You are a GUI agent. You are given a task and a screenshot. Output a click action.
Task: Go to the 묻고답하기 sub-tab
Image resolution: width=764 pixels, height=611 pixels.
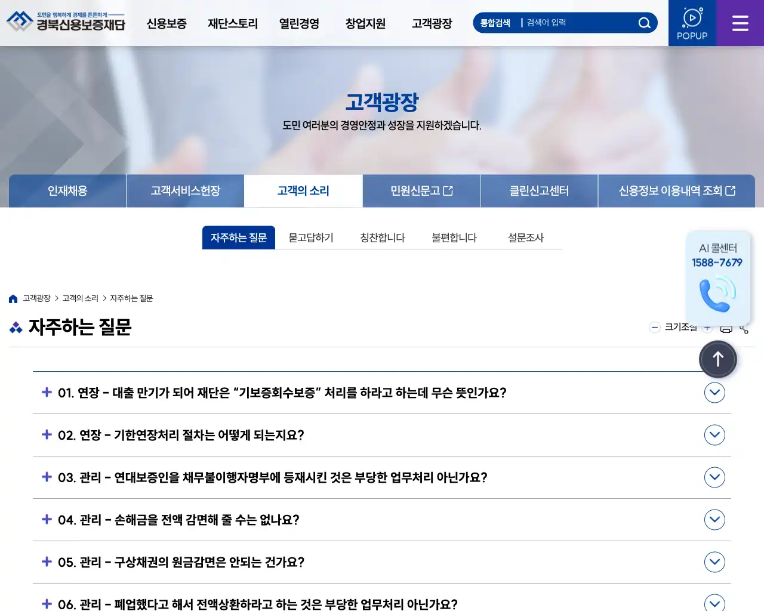(311, 237)
